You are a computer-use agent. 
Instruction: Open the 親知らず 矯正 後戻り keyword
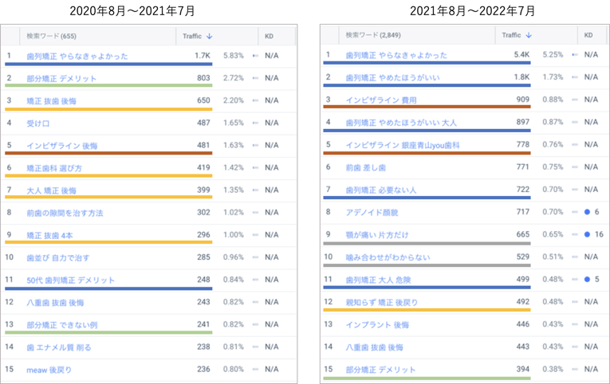[x=382, y=303]
